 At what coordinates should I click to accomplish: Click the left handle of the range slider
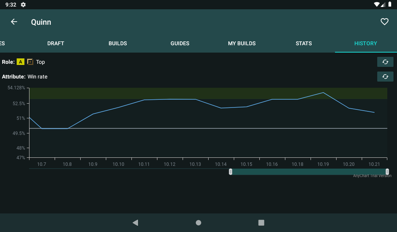point(230,171)
